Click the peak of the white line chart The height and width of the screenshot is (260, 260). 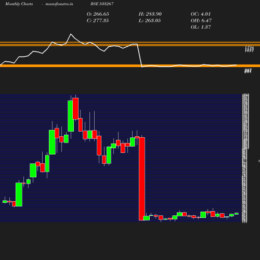pyautogui.click(x=71, y=34)
